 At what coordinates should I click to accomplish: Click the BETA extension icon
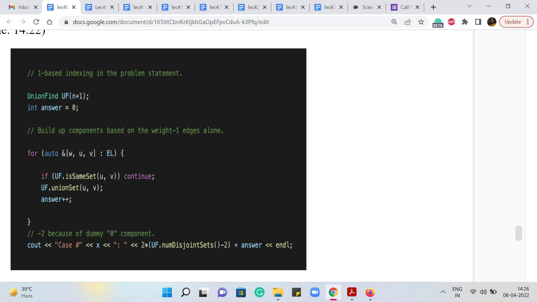click(438, 22)
